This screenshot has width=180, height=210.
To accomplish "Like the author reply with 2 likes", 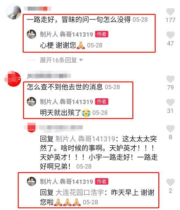I will [170, 182].
